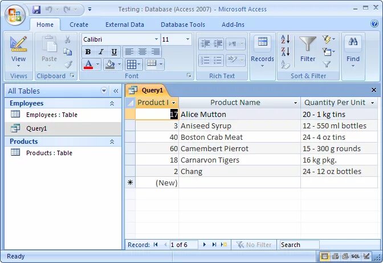Image resolution: width=383 pixels, height=263 pixels.
Task: Click the Toggle Filter funnel icon
Action: (327, 64)
